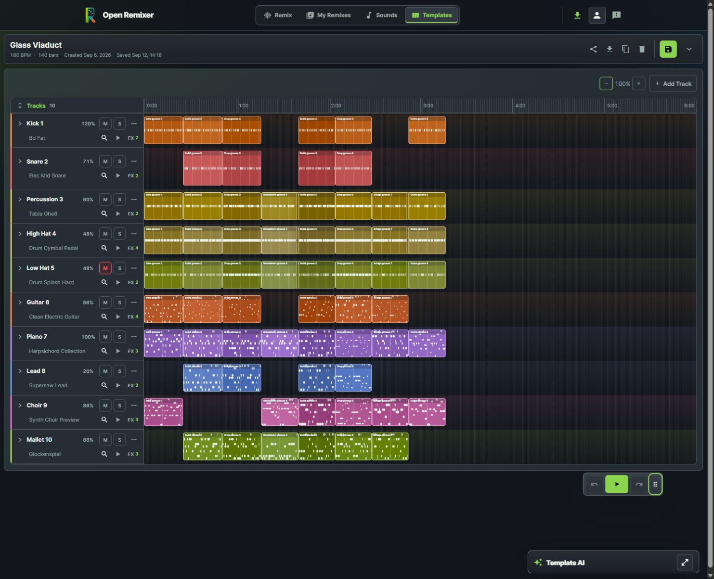Switch to the Remix tab
Screen dimensions: 714x579
coord(278,15)
